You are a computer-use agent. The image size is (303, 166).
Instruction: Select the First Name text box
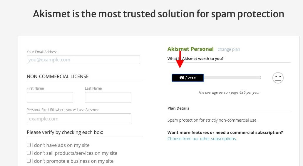point(50,98)
